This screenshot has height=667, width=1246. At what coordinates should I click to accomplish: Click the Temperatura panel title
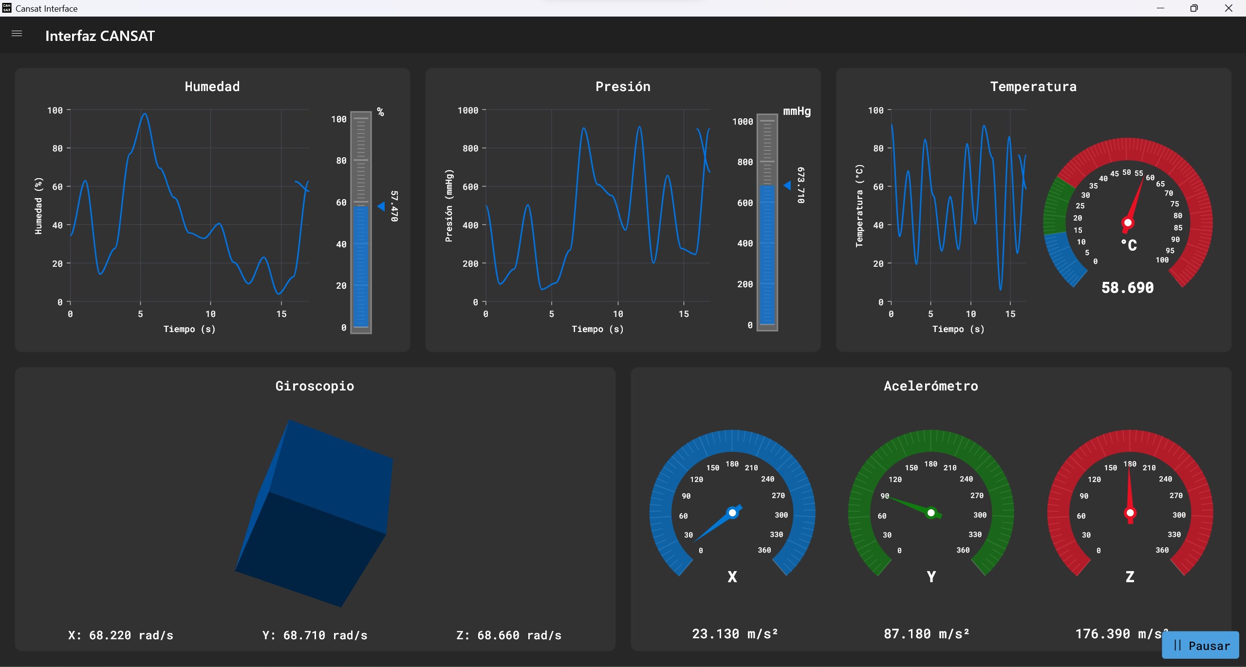coord(1033,87)
